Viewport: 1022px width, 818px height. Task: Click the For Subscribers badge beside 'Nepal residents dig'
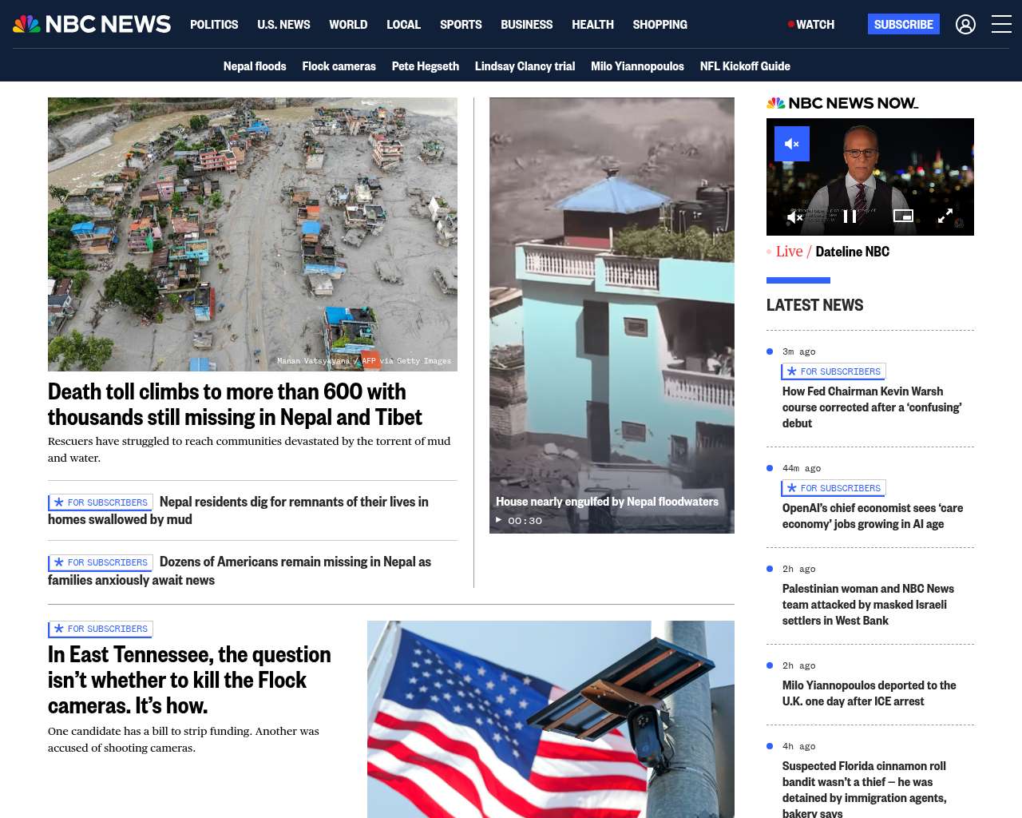[101, 502]
